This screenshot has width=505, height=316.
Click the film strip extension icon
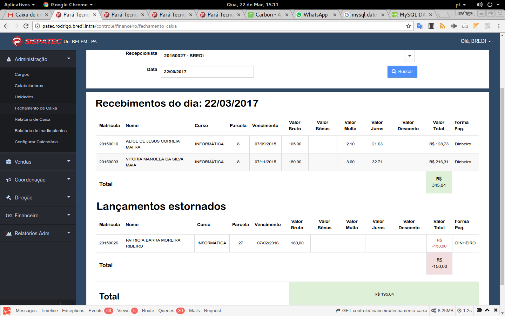(431, 26)
